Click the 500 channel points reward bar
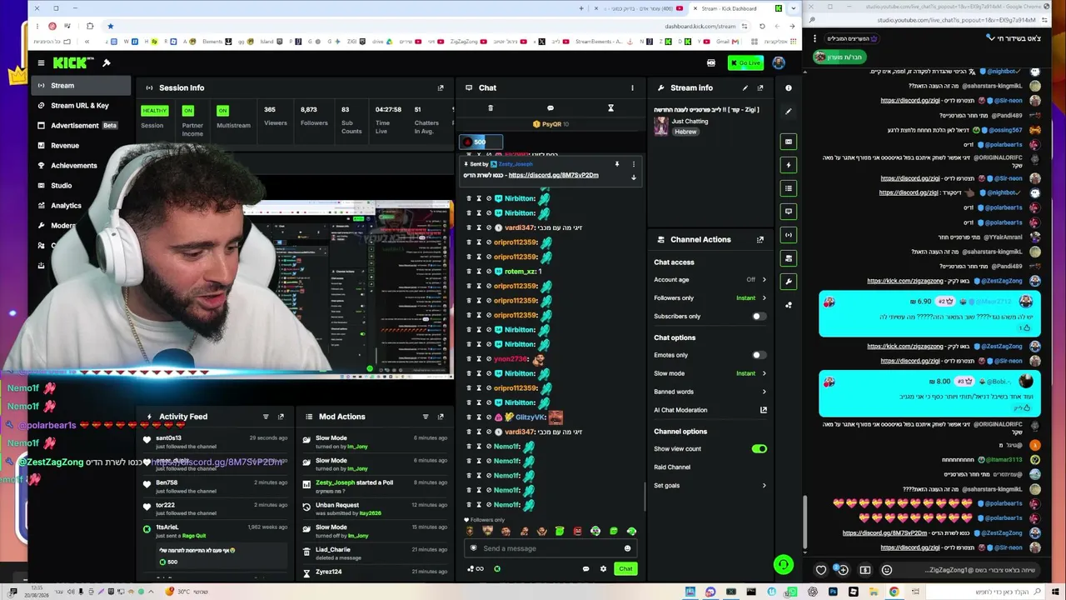This screenshot has width=1066, height=600. click(x=481, y=142)
